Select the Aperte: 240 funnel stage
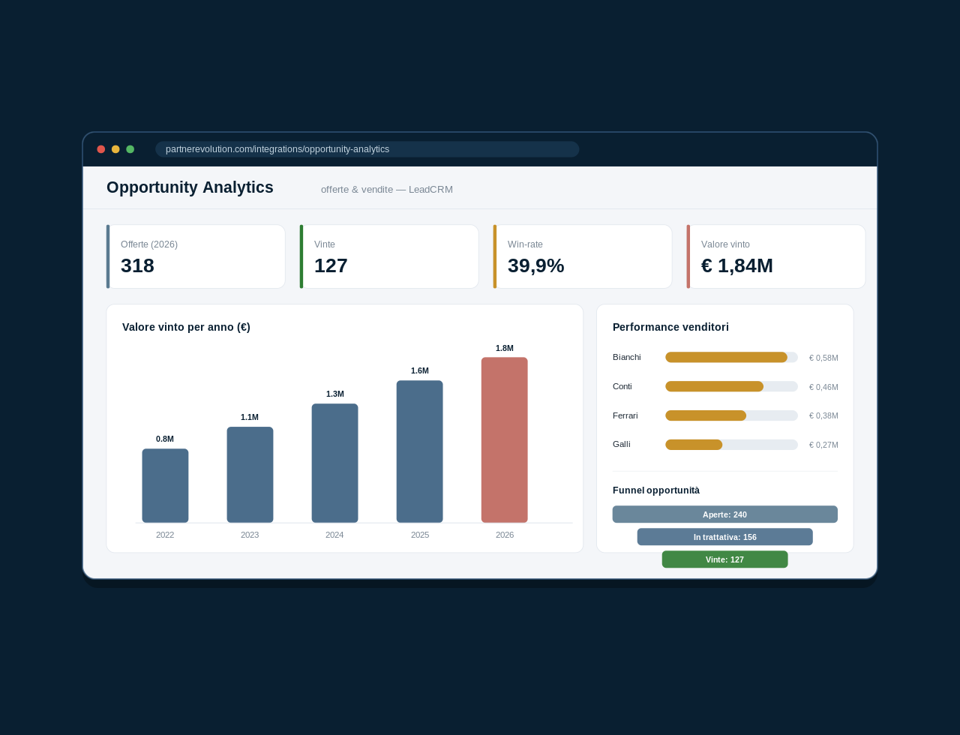960x735 pixels. point(725,514)
